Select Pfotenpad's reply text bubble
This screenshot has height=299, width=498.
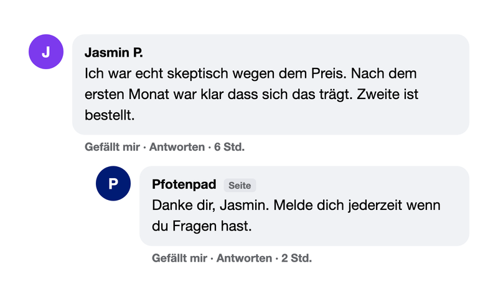point(304,206)
